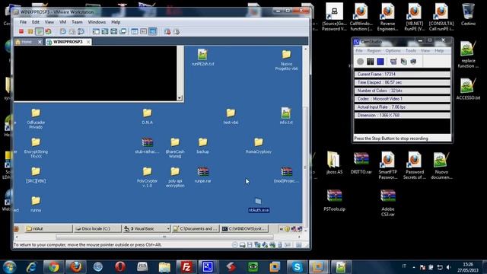
Task: Open the Region menu in CamStudio
Action: 374,51
